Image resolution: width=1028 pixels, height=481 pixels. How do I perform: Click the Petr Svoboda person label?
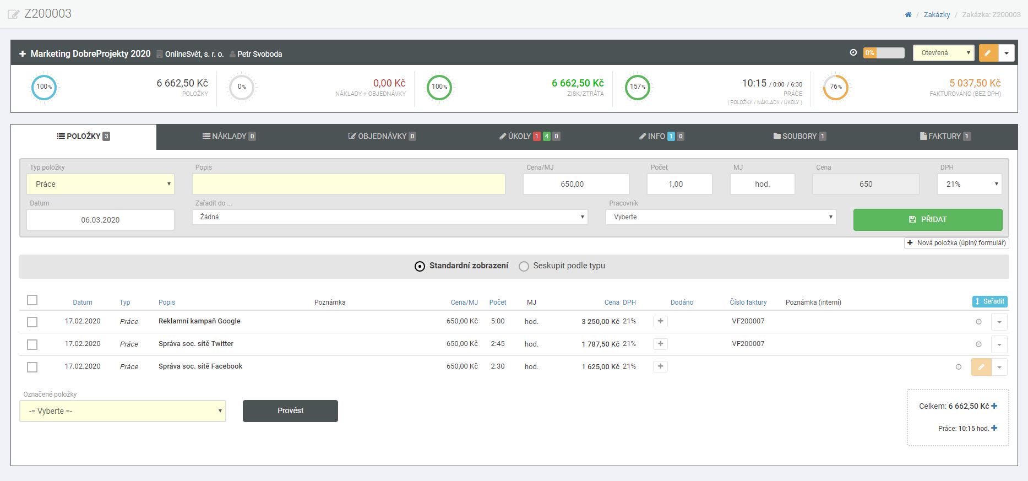click(x=256, y=54)
